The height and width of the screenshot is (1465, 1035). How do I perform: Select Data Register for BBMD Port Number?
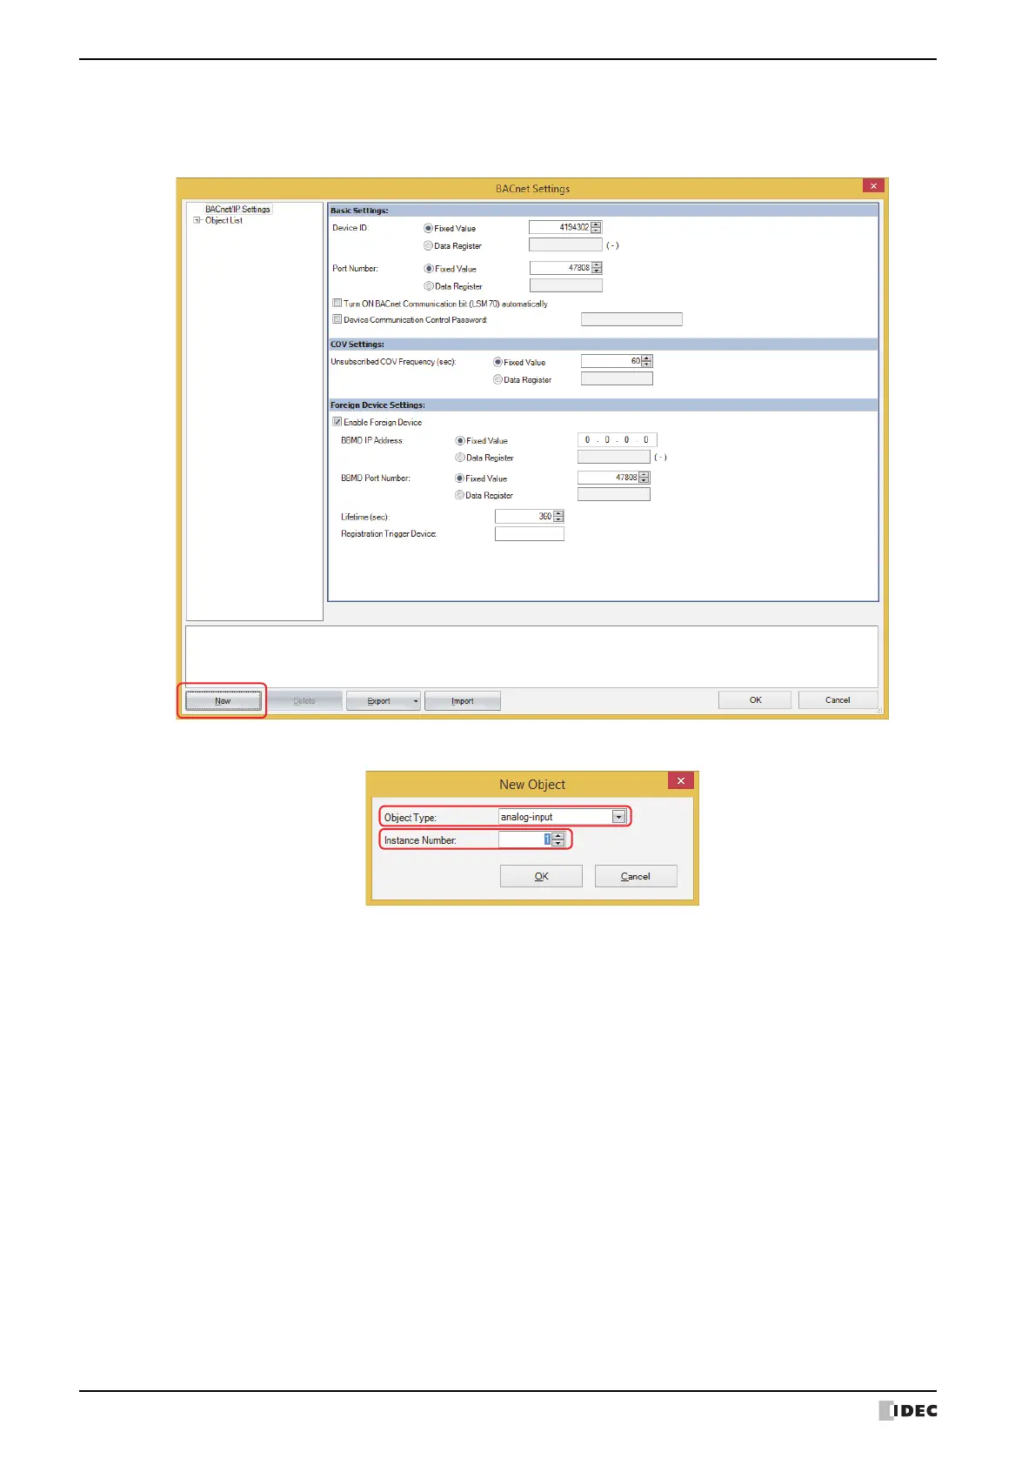459,495
